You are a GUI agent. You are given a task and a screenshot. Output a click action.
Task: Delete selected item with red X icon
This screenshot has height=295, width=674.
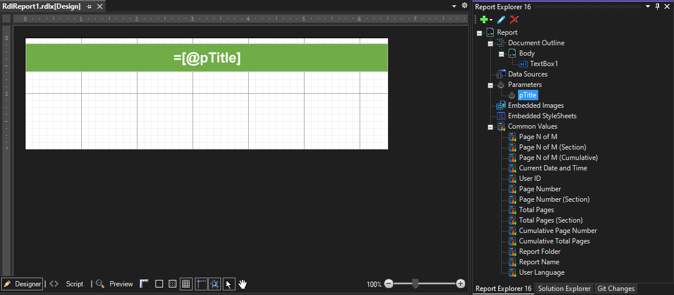pyautogui.click(x=514, y=20)
